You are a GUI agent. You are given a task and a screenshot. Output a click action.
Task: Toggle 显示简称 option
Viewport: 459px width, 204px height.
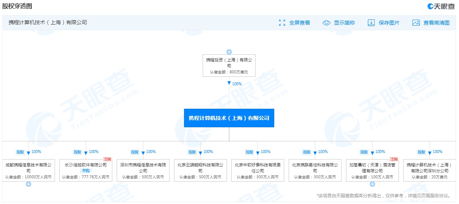point(344,23)
